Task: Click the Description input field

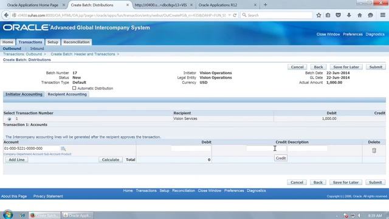Action: [x=308, y=148]
